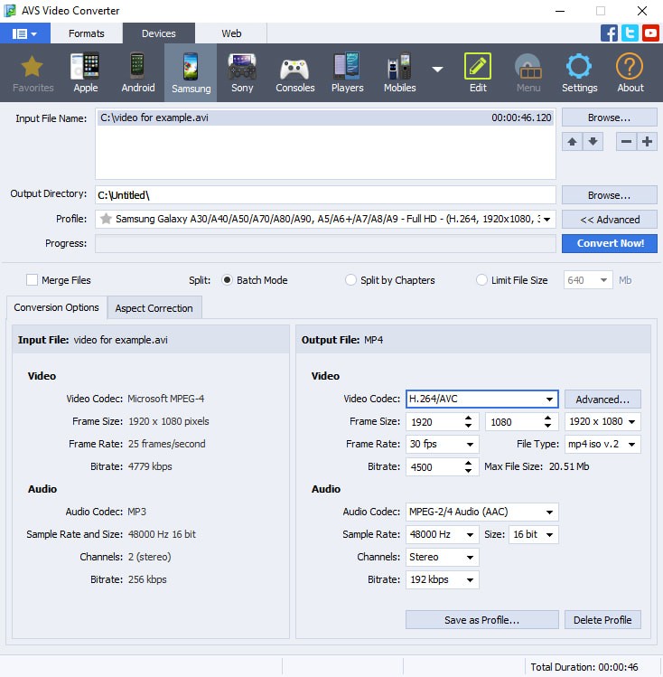Open the file size limit dropdown

603,280
